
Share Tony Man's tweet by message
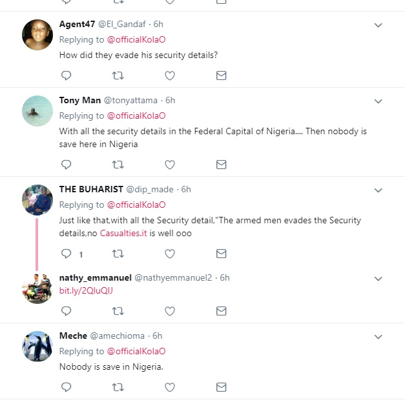pos(221,165)
